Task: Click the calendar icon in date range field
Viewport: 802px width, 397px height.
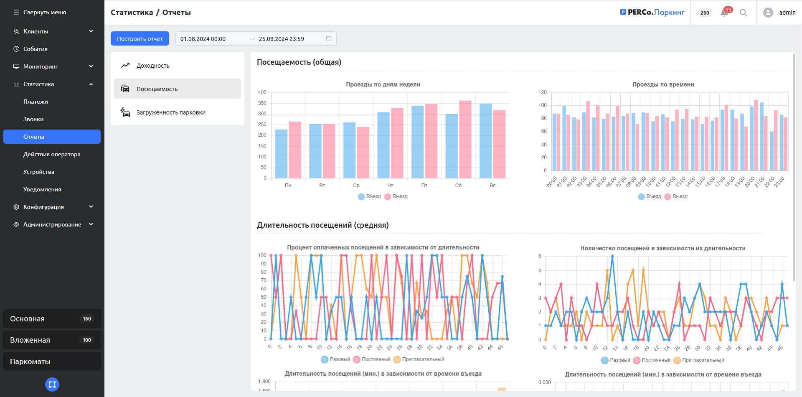Action: (329, 39)
